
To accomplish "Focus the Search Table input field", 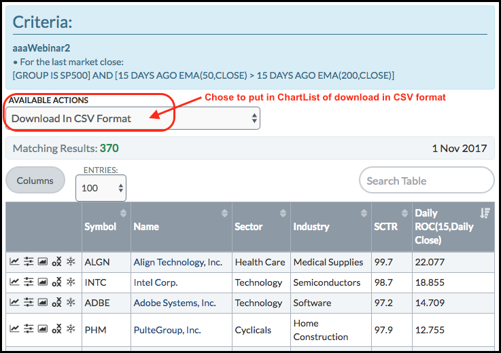I will pos(426,181).
